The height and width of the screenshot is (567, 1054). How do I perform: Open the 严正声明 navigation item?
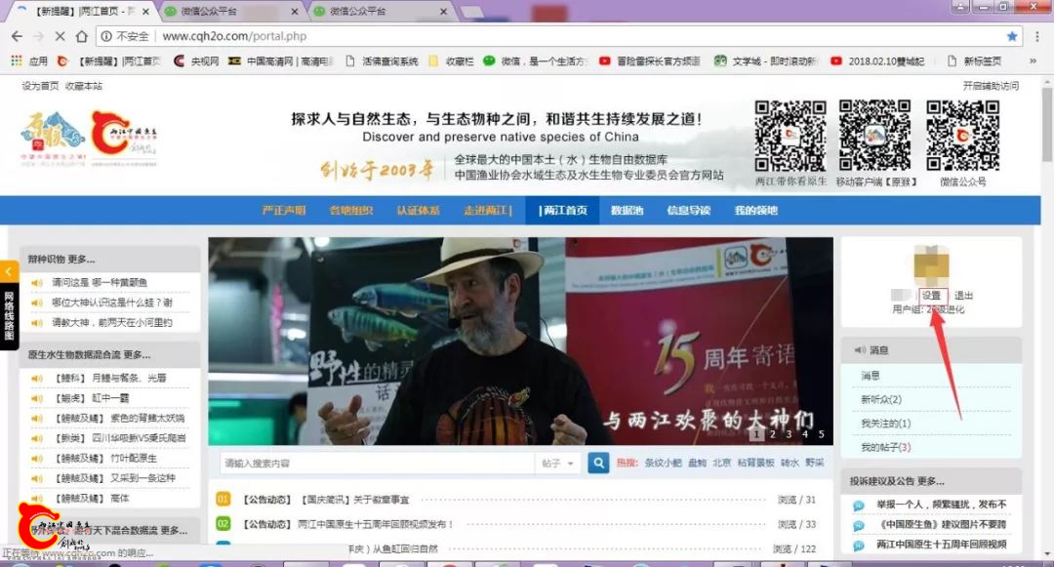pyautogui.click(x=284, y=210)
